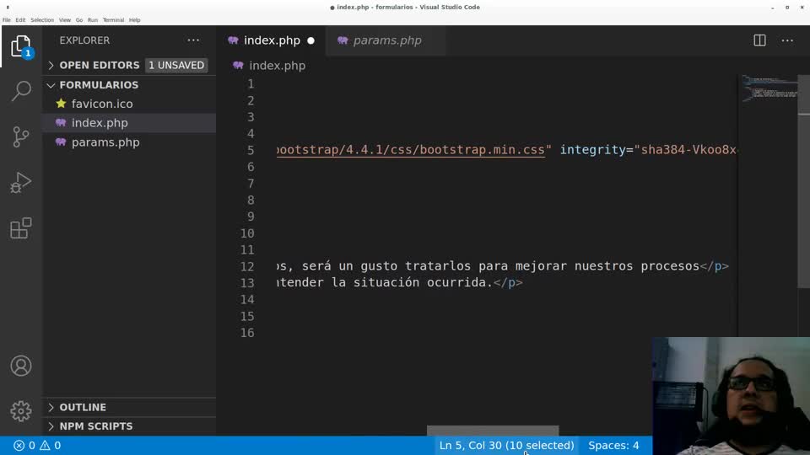Select params.php in the file tree

click(x=129, y=142)
